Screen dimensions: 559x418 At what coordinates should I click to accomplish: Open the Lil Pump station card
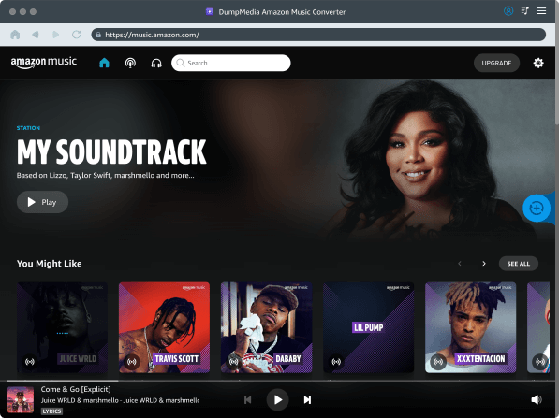pyautogui.click(x=369, y=327)
